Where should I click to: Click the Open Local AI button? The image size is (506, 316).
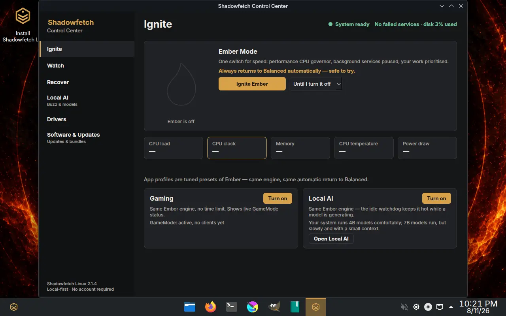331,239
